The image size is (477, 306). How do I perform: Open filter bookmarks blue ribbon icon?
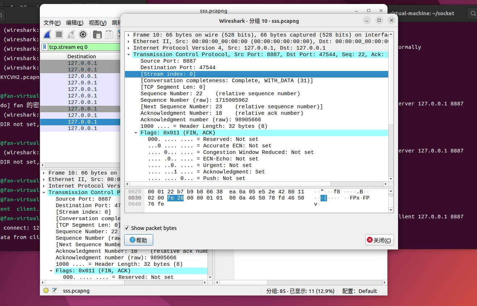tap(44, 47)
